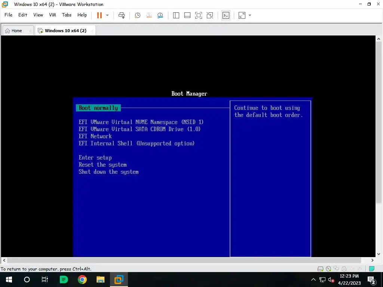Choose Reset the system option
Screen dimensions: 383x287
(x=102, y=165)
